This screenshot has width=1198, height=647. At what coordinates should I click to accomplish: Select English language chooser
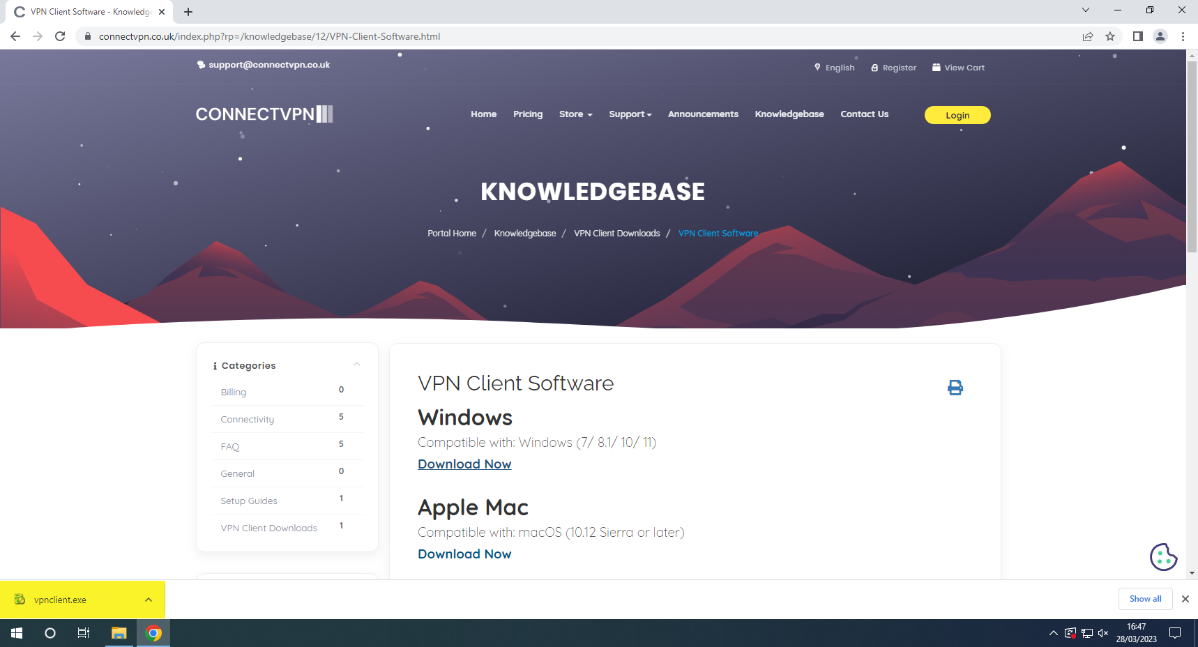840,68
